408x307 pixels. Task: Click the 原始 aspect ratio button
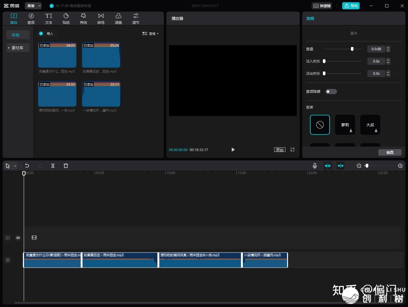[x=280, y=150]
